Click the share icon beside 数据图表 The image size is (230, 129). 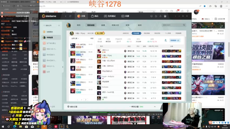pos(166,40)
